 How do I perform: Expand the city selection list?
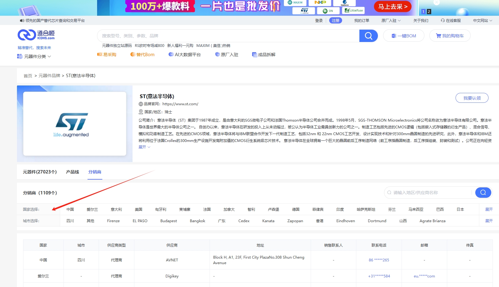click(x=489, y=221)
